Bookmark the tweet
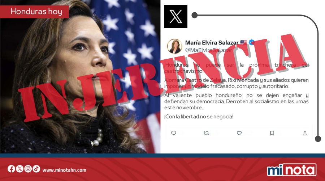 click(272, 133)
